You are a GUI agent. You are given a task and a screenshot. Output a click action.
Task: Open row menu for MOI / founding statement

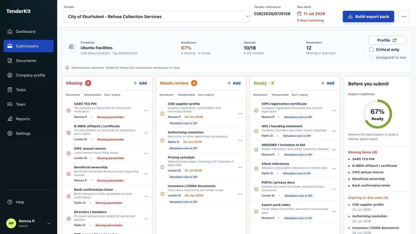[334, 131]
